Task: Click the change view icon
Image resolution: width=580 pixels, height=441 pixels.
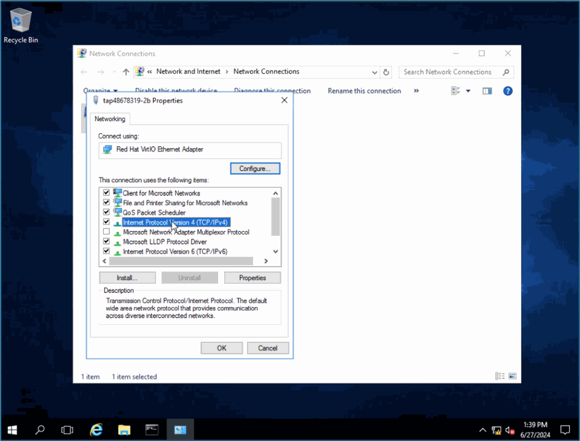Action: coord(456,91)
